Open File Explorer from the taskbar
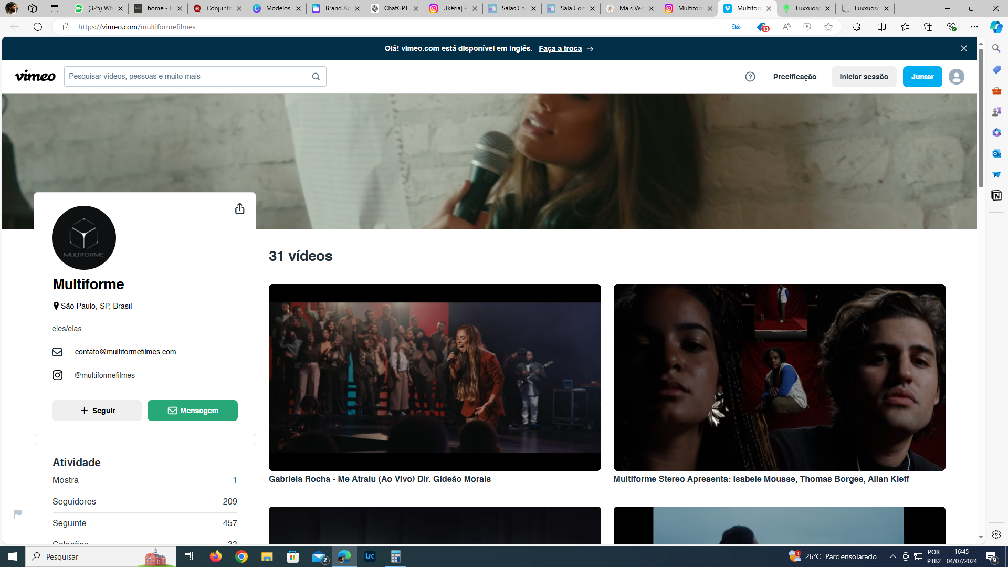Viewport: 1008px width, 567px height. pyautogui.click(x=267, y=556)
